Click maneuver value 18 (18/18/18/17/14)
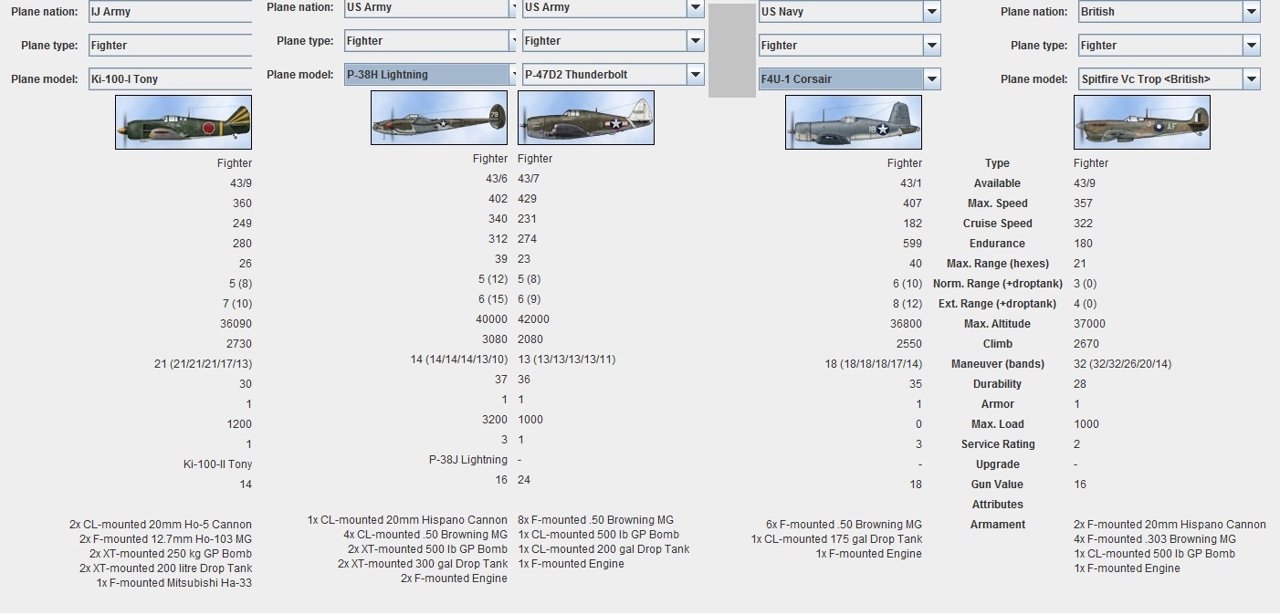The width and height of the screenshot is (1280, 615). click(874, 364)
